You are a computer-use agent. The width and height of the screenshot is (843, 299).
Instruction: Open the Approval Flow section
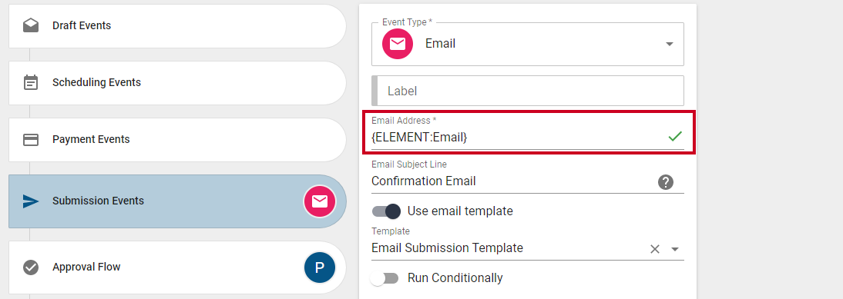click(177, 267)
